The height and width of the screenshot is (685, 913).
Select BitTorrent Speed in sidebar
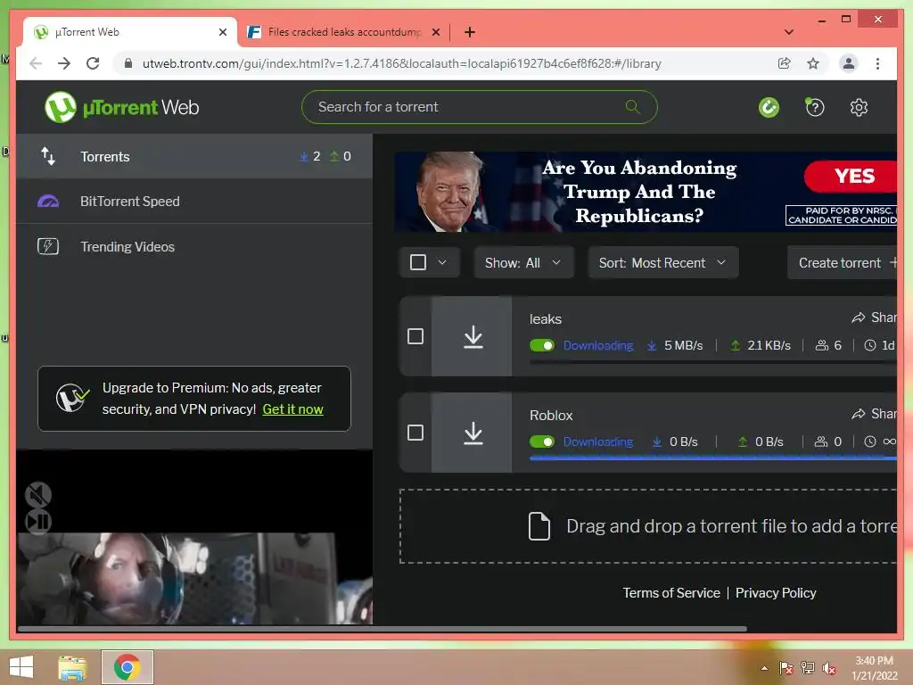click(194, 202)
